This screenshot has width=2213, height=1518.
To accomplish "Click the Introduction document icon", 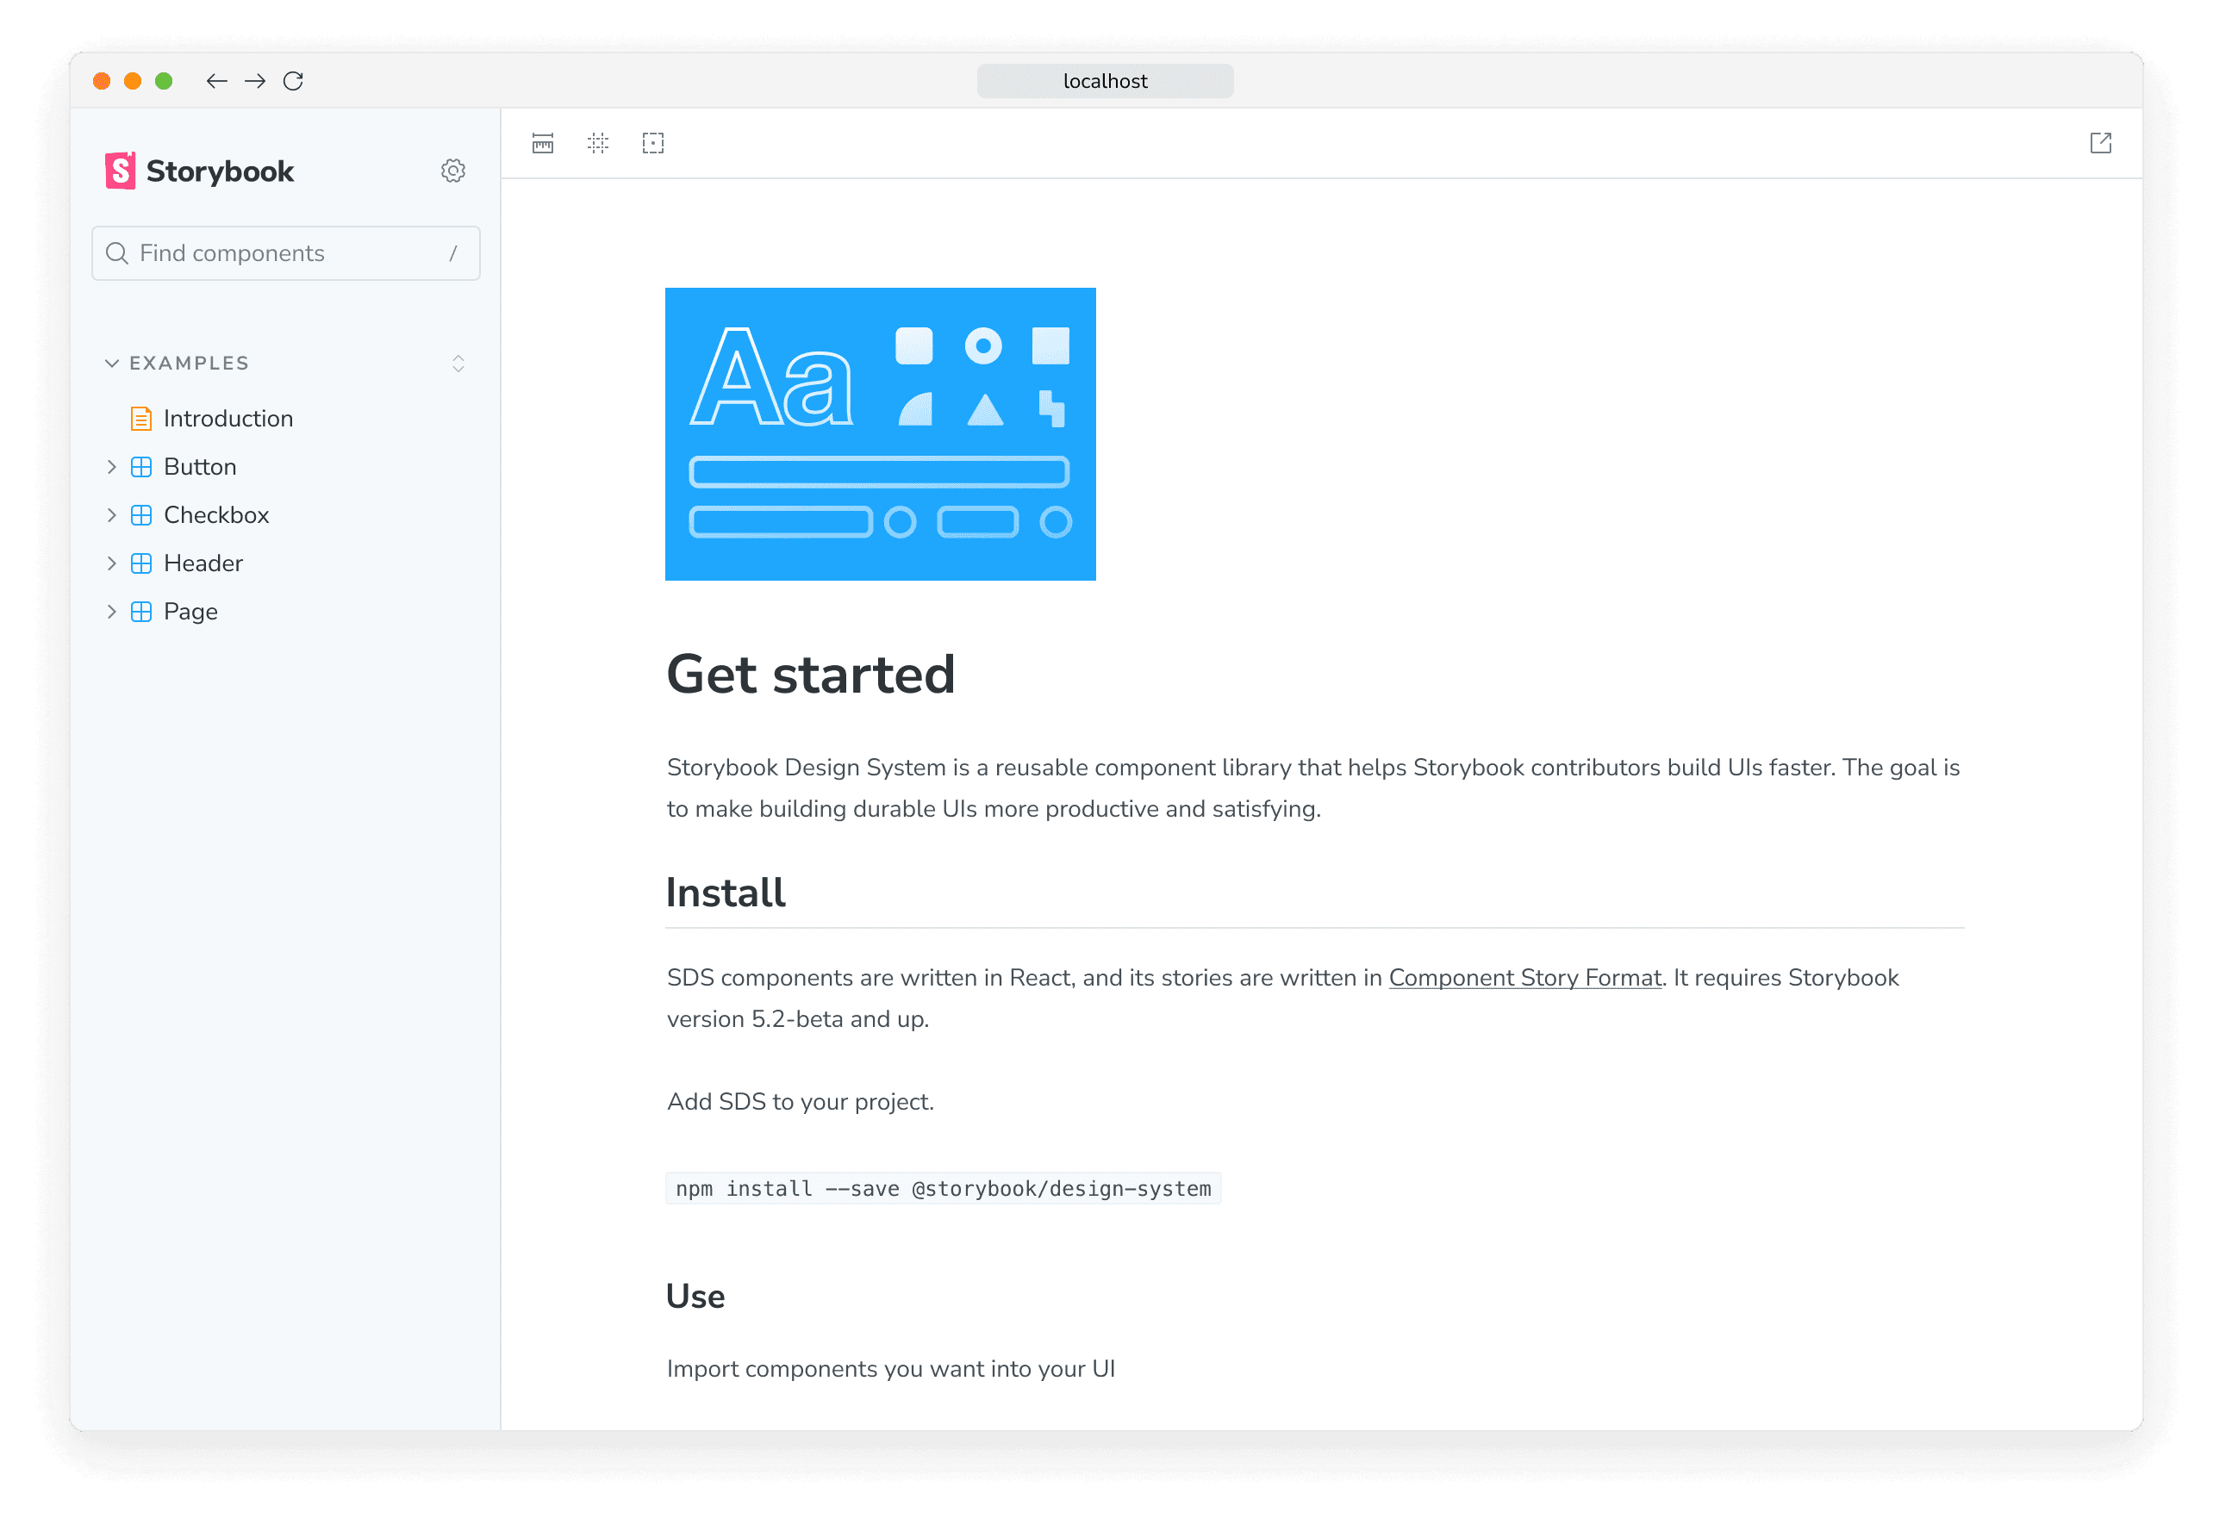I will click(x=141, y=419).
